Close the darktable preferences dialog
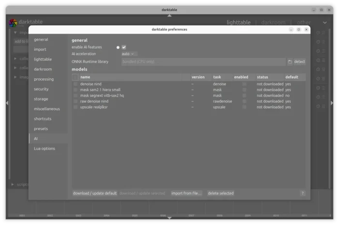339x225 pixels. [x=306, y=29]
